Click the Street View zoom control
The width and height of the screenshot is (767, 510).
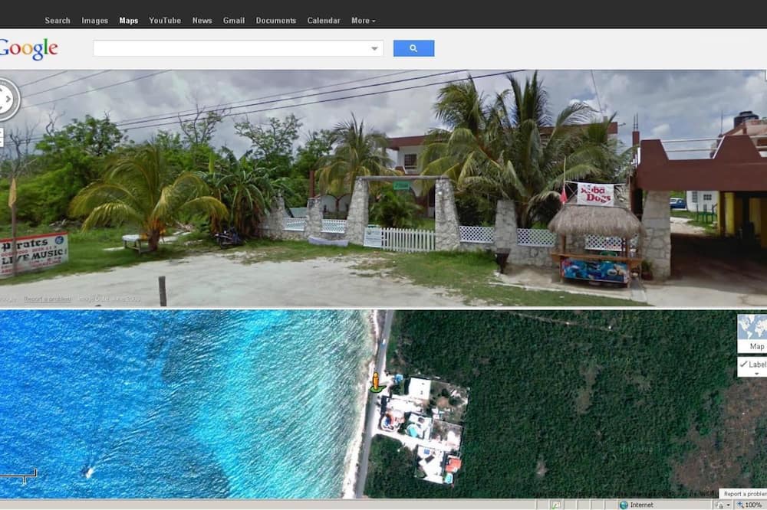(x=2, y=138)
